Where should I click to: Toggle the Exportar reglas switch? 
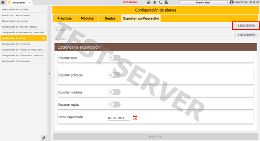click(x=114, y=105)
